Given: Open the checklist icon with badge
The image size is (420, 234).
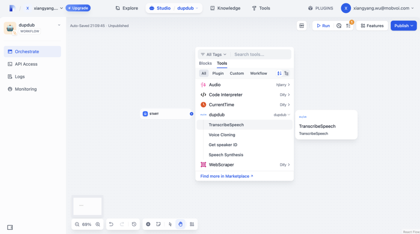Looking at the screenshot, I should [x=348, y=26].
